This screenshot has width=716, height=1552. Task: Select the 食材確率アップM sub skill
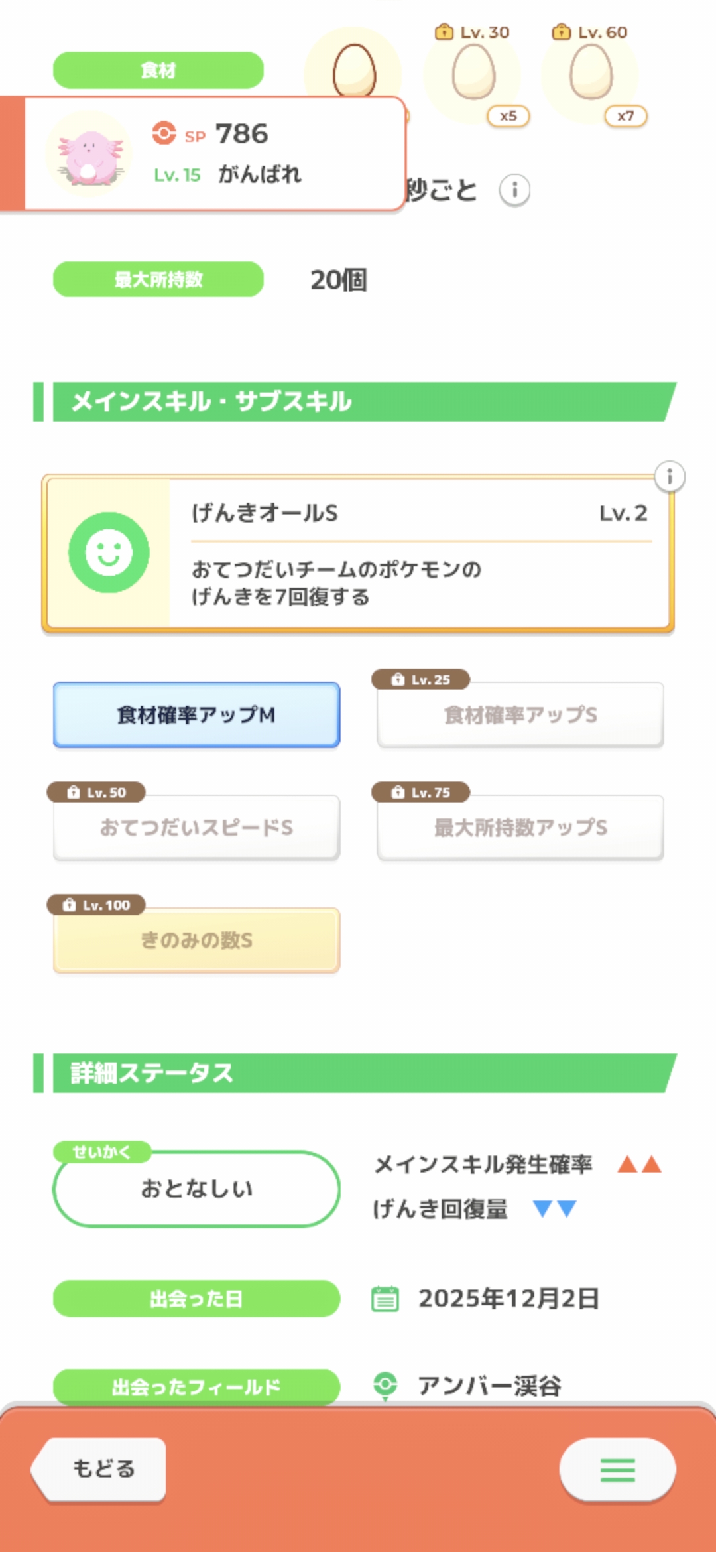(197, 715)
